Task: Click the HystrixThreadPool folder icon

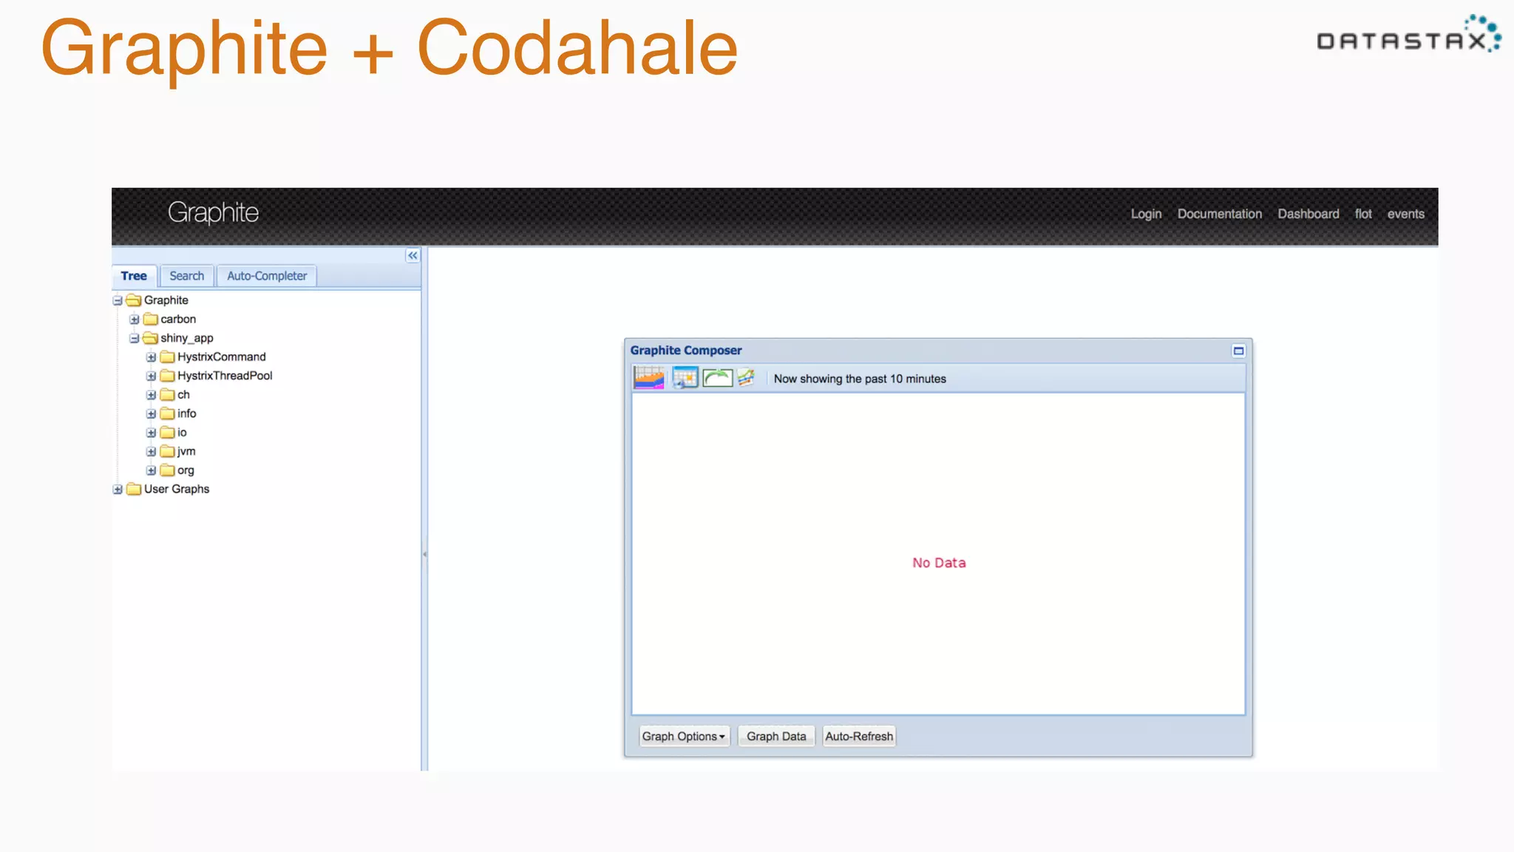Action: coord(168,376)
